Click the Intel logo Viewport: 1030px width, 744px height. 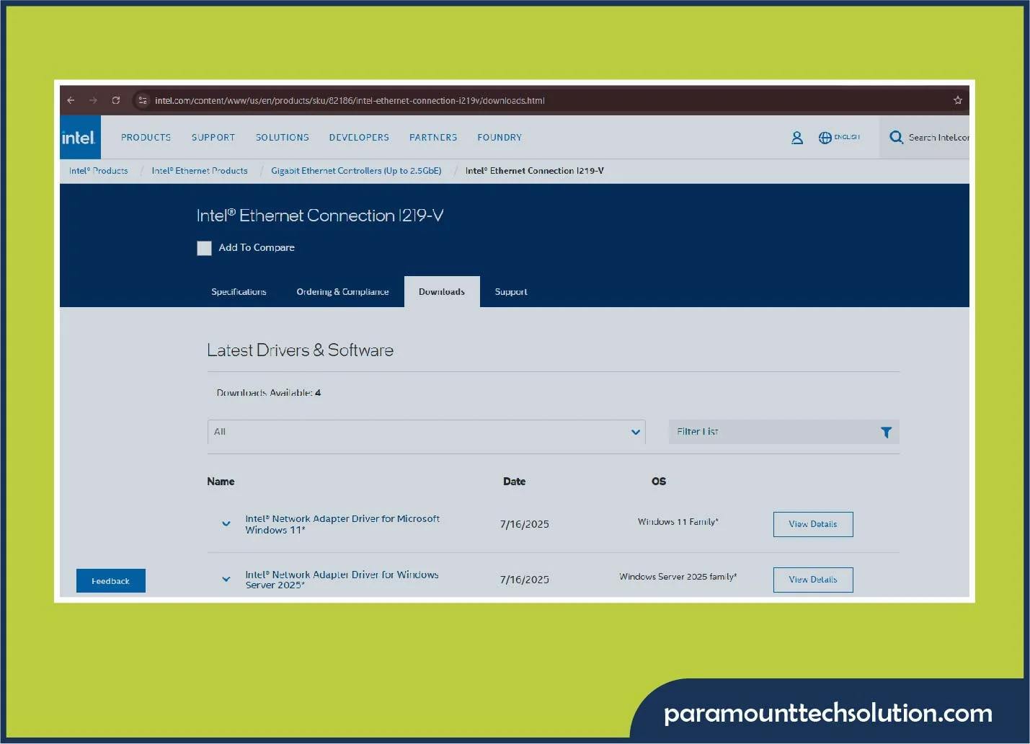coord(79,137)
